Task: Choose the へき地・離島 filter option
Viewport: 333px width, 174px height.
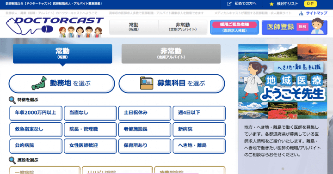Action: pyautogui.click(x=199, y=146)
